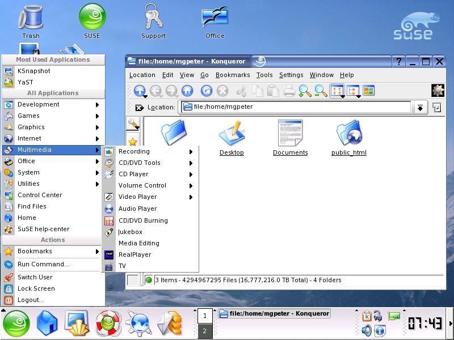
Task: Open the Settings menu
Action: [291, 75]
